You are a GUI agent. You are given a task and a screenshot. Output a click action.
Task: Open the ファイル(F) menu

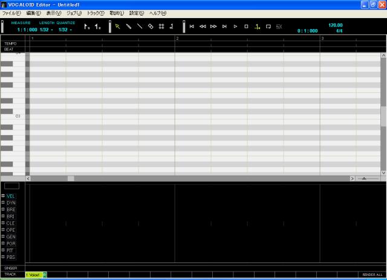[x=11, y=13]
